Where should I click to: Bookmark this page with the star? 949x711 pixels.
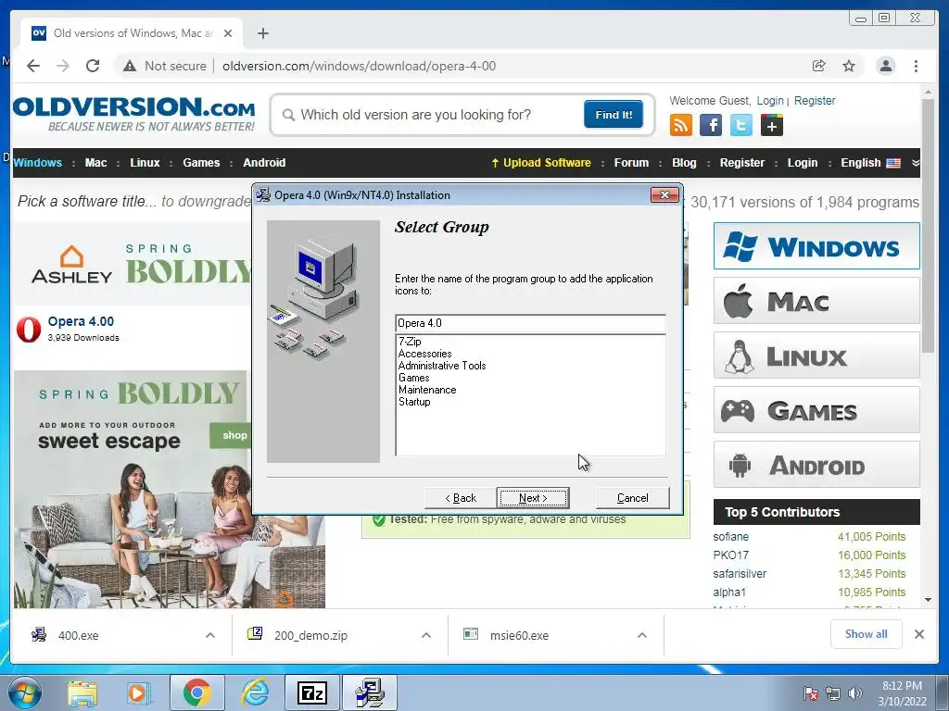[849, 66]
